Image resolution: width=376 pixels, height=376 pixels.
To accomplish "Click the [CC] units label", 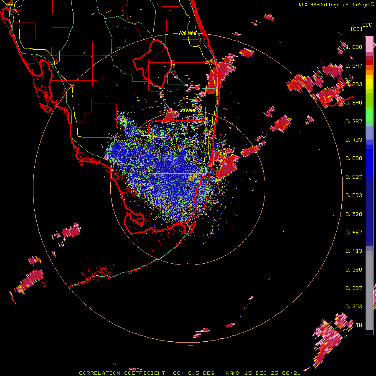I will click(x=356, y=29).
